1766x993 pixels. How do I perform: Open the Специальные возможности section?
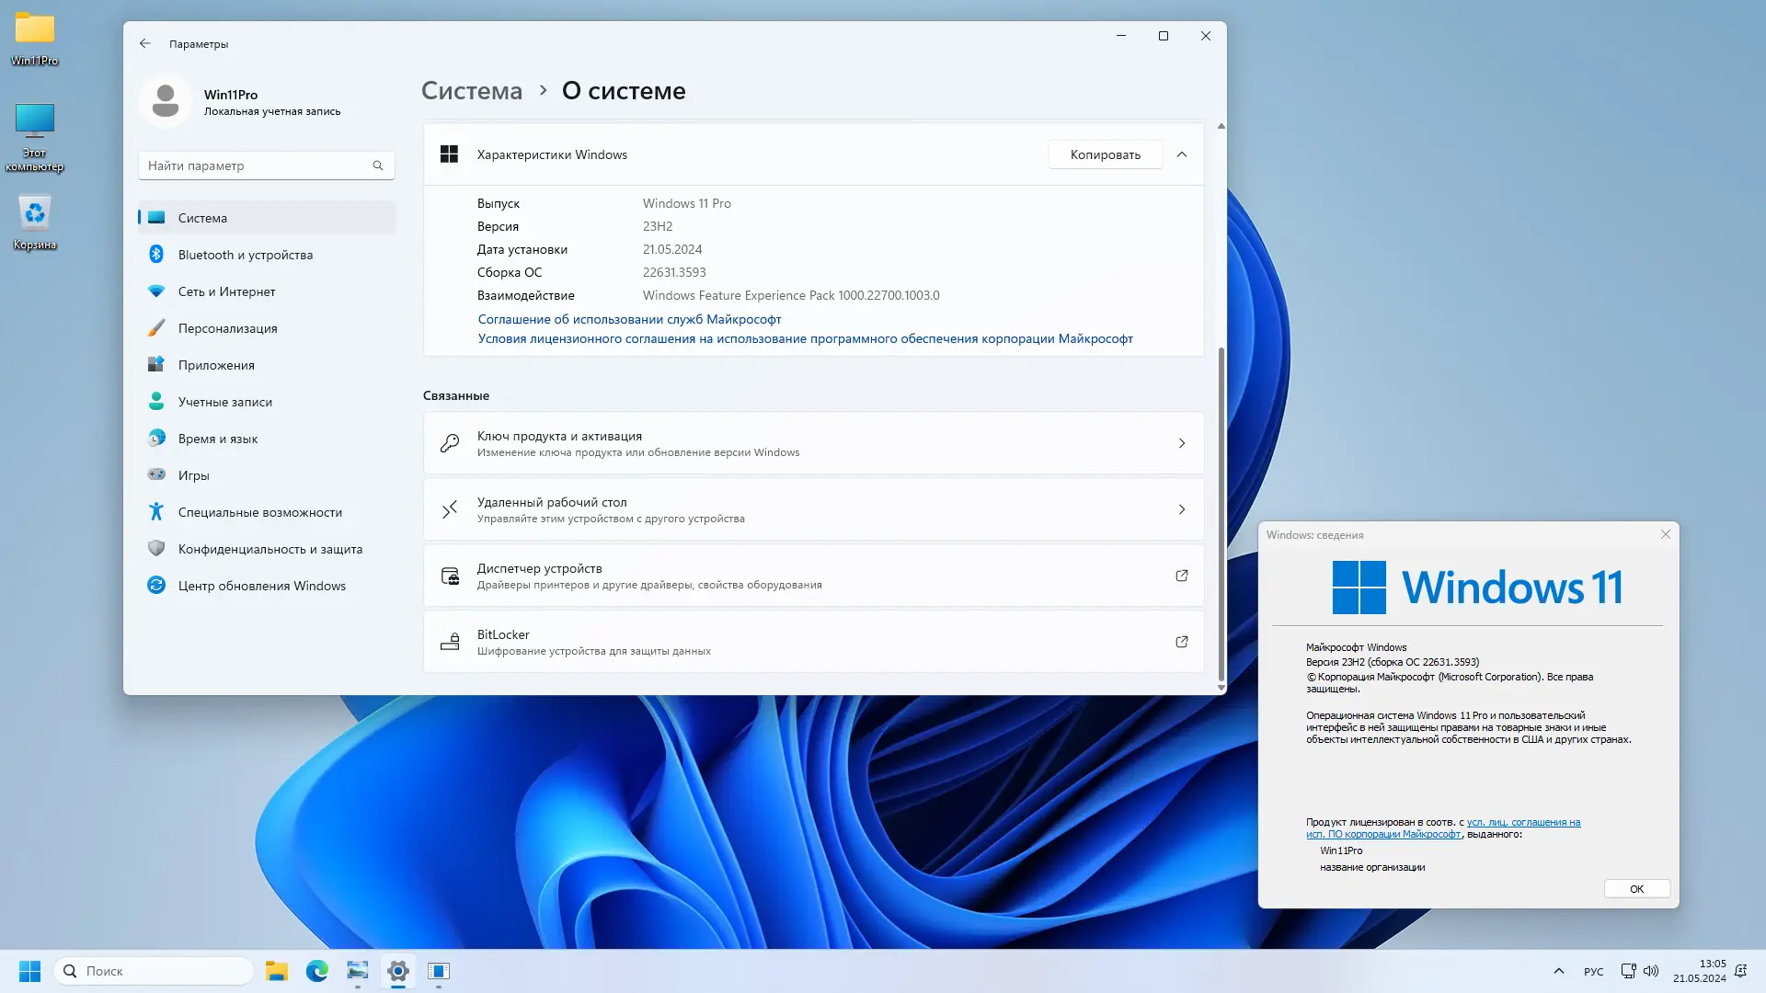point(259,512)
